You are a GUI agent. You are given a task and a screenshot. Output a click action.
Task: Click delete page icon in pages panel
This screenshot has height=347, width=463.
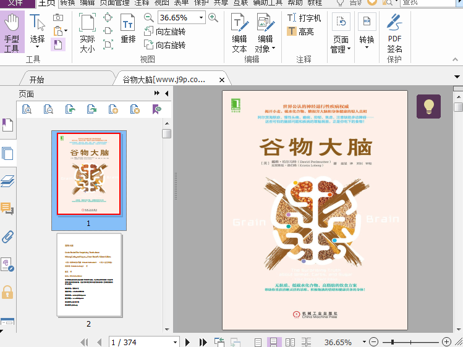point(135,109)
